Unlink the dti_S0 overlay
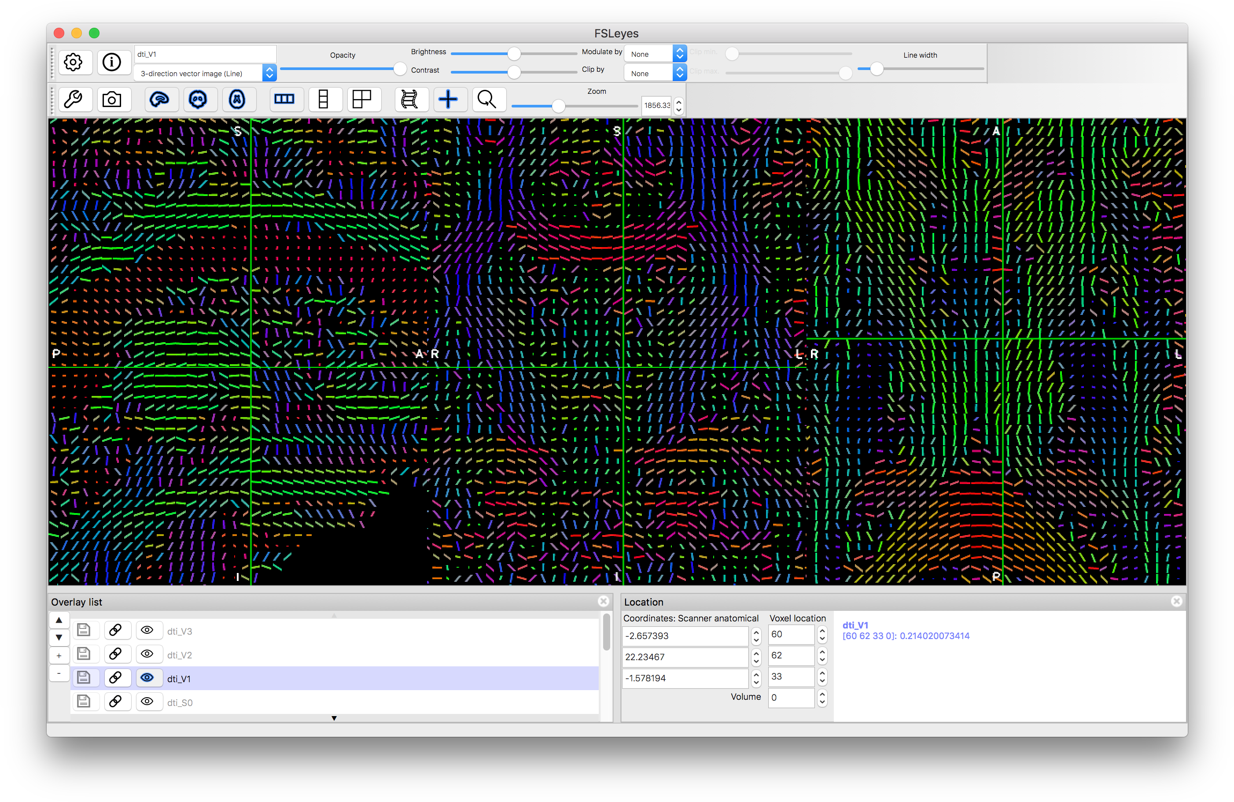Viewport: 1234px width, 802px height. click(117, 701)
